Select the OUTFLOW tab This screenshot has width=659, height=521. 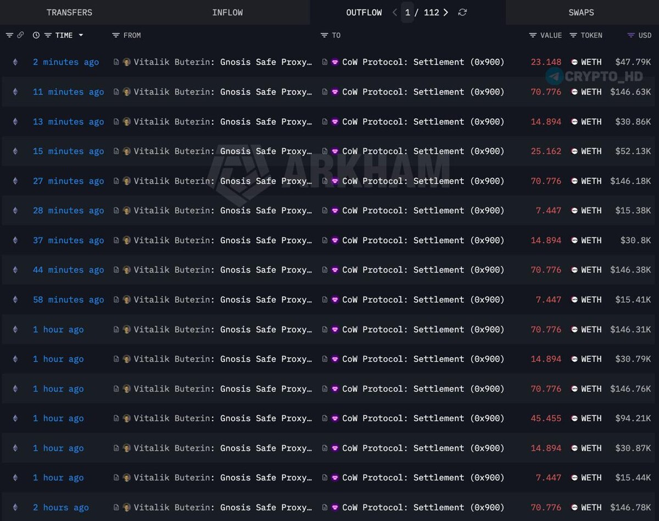click(364, 12)
